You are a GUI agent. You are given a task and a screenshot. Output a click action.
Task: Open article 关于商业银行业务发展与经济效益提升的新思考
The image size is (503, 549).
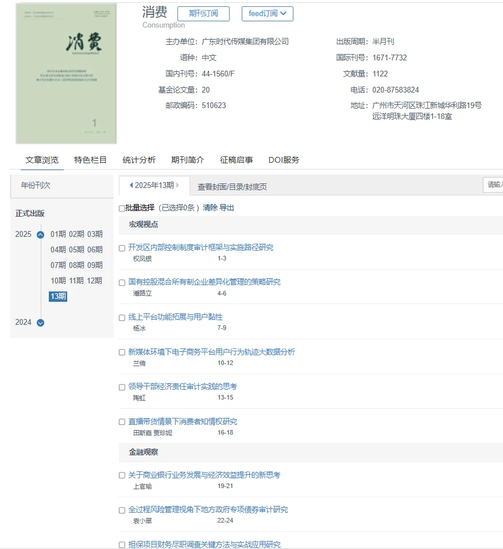(x=204, y=475)
